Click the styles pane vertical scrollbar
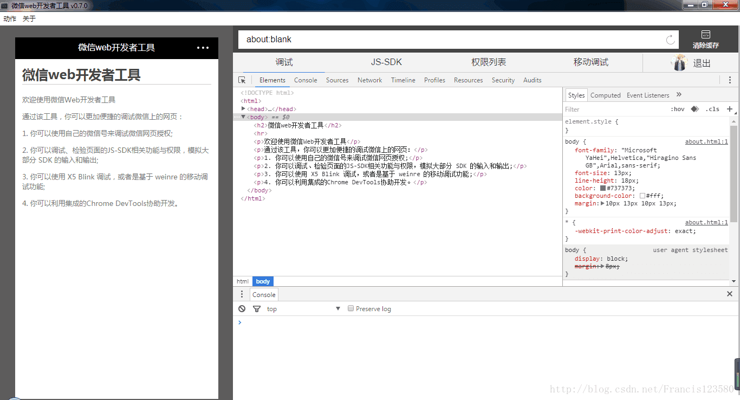The height and width of the screenshot is (400, 740). 734,173
